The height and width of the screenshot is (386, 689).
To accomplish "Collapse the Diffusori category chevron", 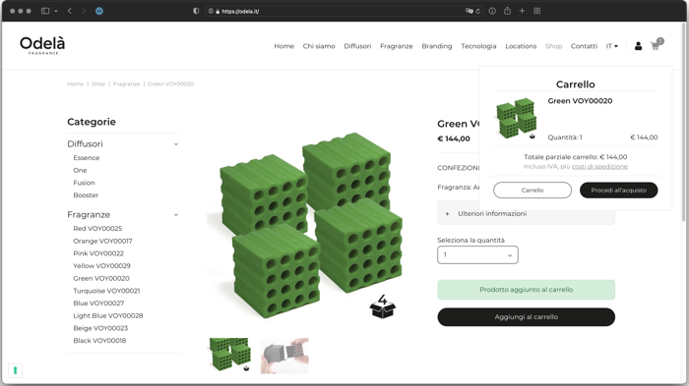I will [176, 144].
